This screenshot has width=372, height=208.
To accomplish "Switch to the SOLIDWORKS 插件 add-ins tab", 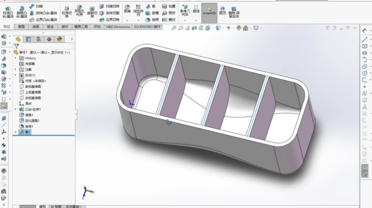I will coord(147,27).
